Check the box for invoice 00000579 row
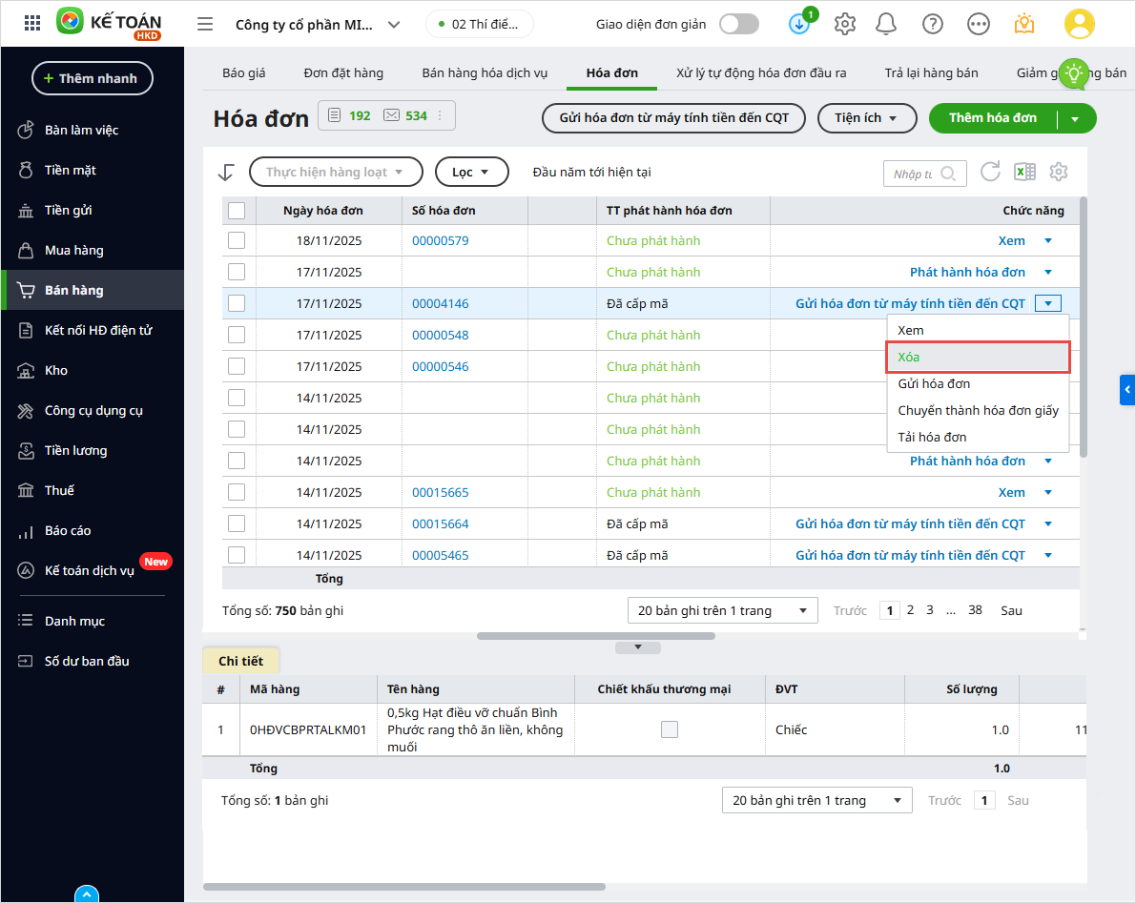1136x903 pixels. click(x=237, y=240)
